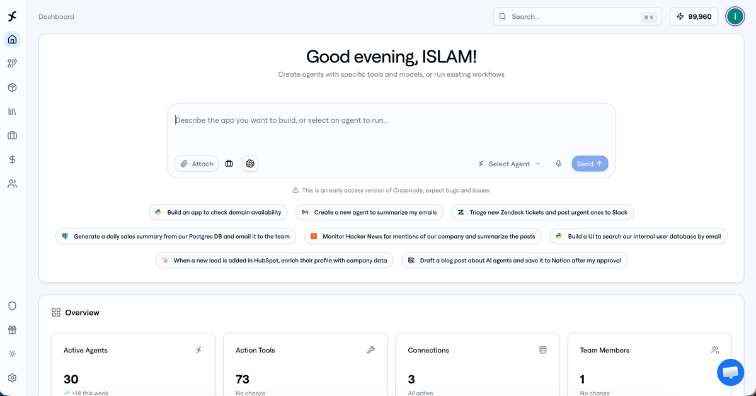Click the shield icon in the sidebar

pyautogui.click(x=12, y=306)
